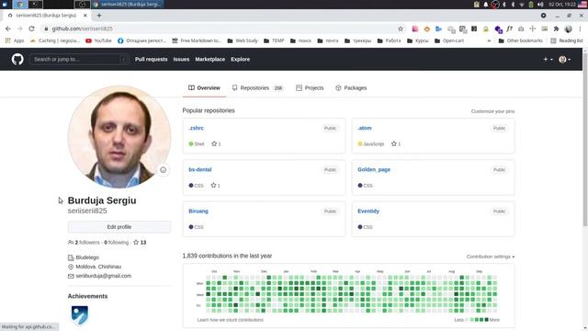Click the star icon on bs-dental repository
Viewport: 588px width, 331px height.
[214, 186]
